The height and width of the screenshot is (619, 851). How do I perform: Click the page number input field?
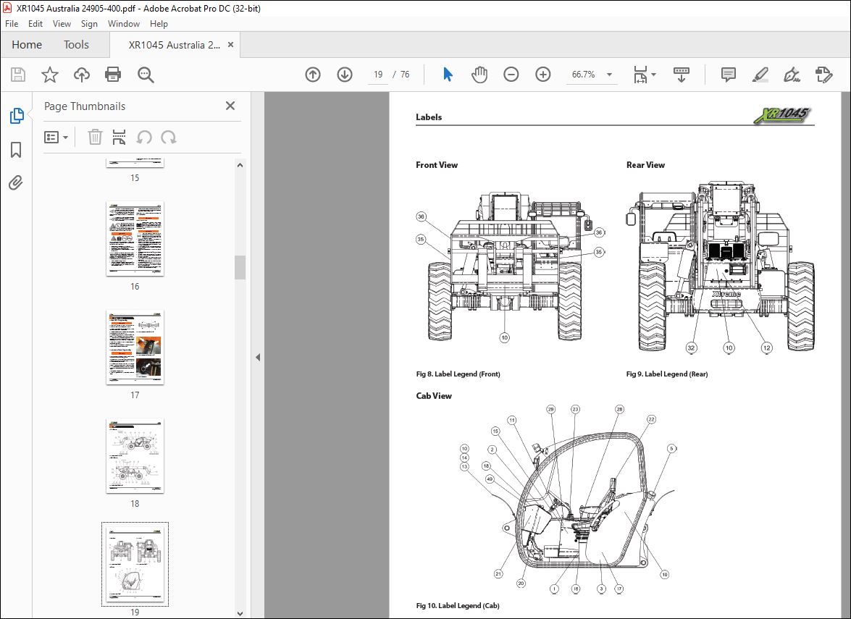pos(378,75)
